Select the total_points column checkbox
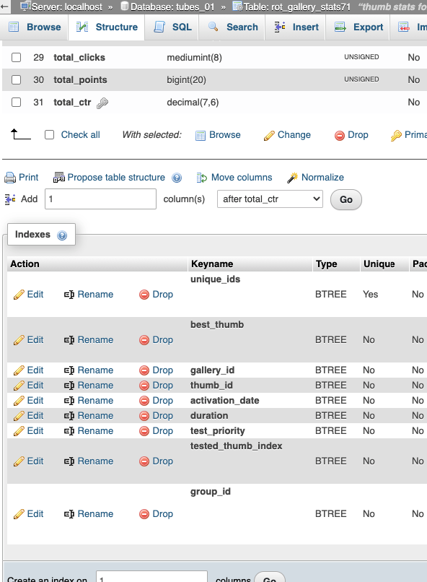 click(17, 80)
